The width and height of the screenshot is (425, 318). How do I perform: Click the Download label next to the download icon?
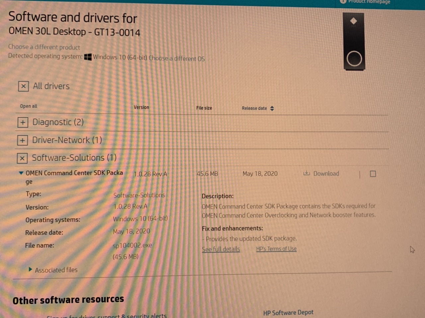(326, 173)
